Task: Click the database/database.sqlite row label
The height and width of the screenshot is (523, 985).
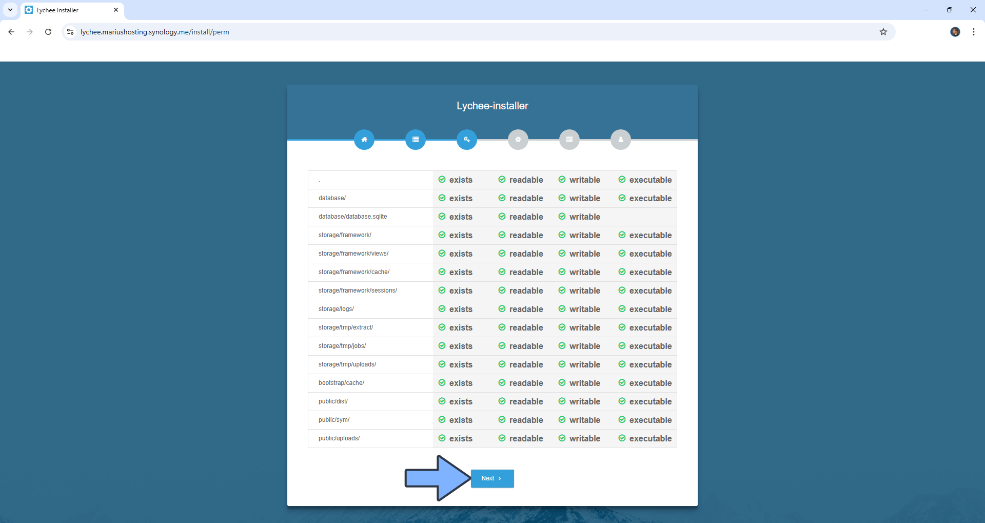Action: click(352, 217)
